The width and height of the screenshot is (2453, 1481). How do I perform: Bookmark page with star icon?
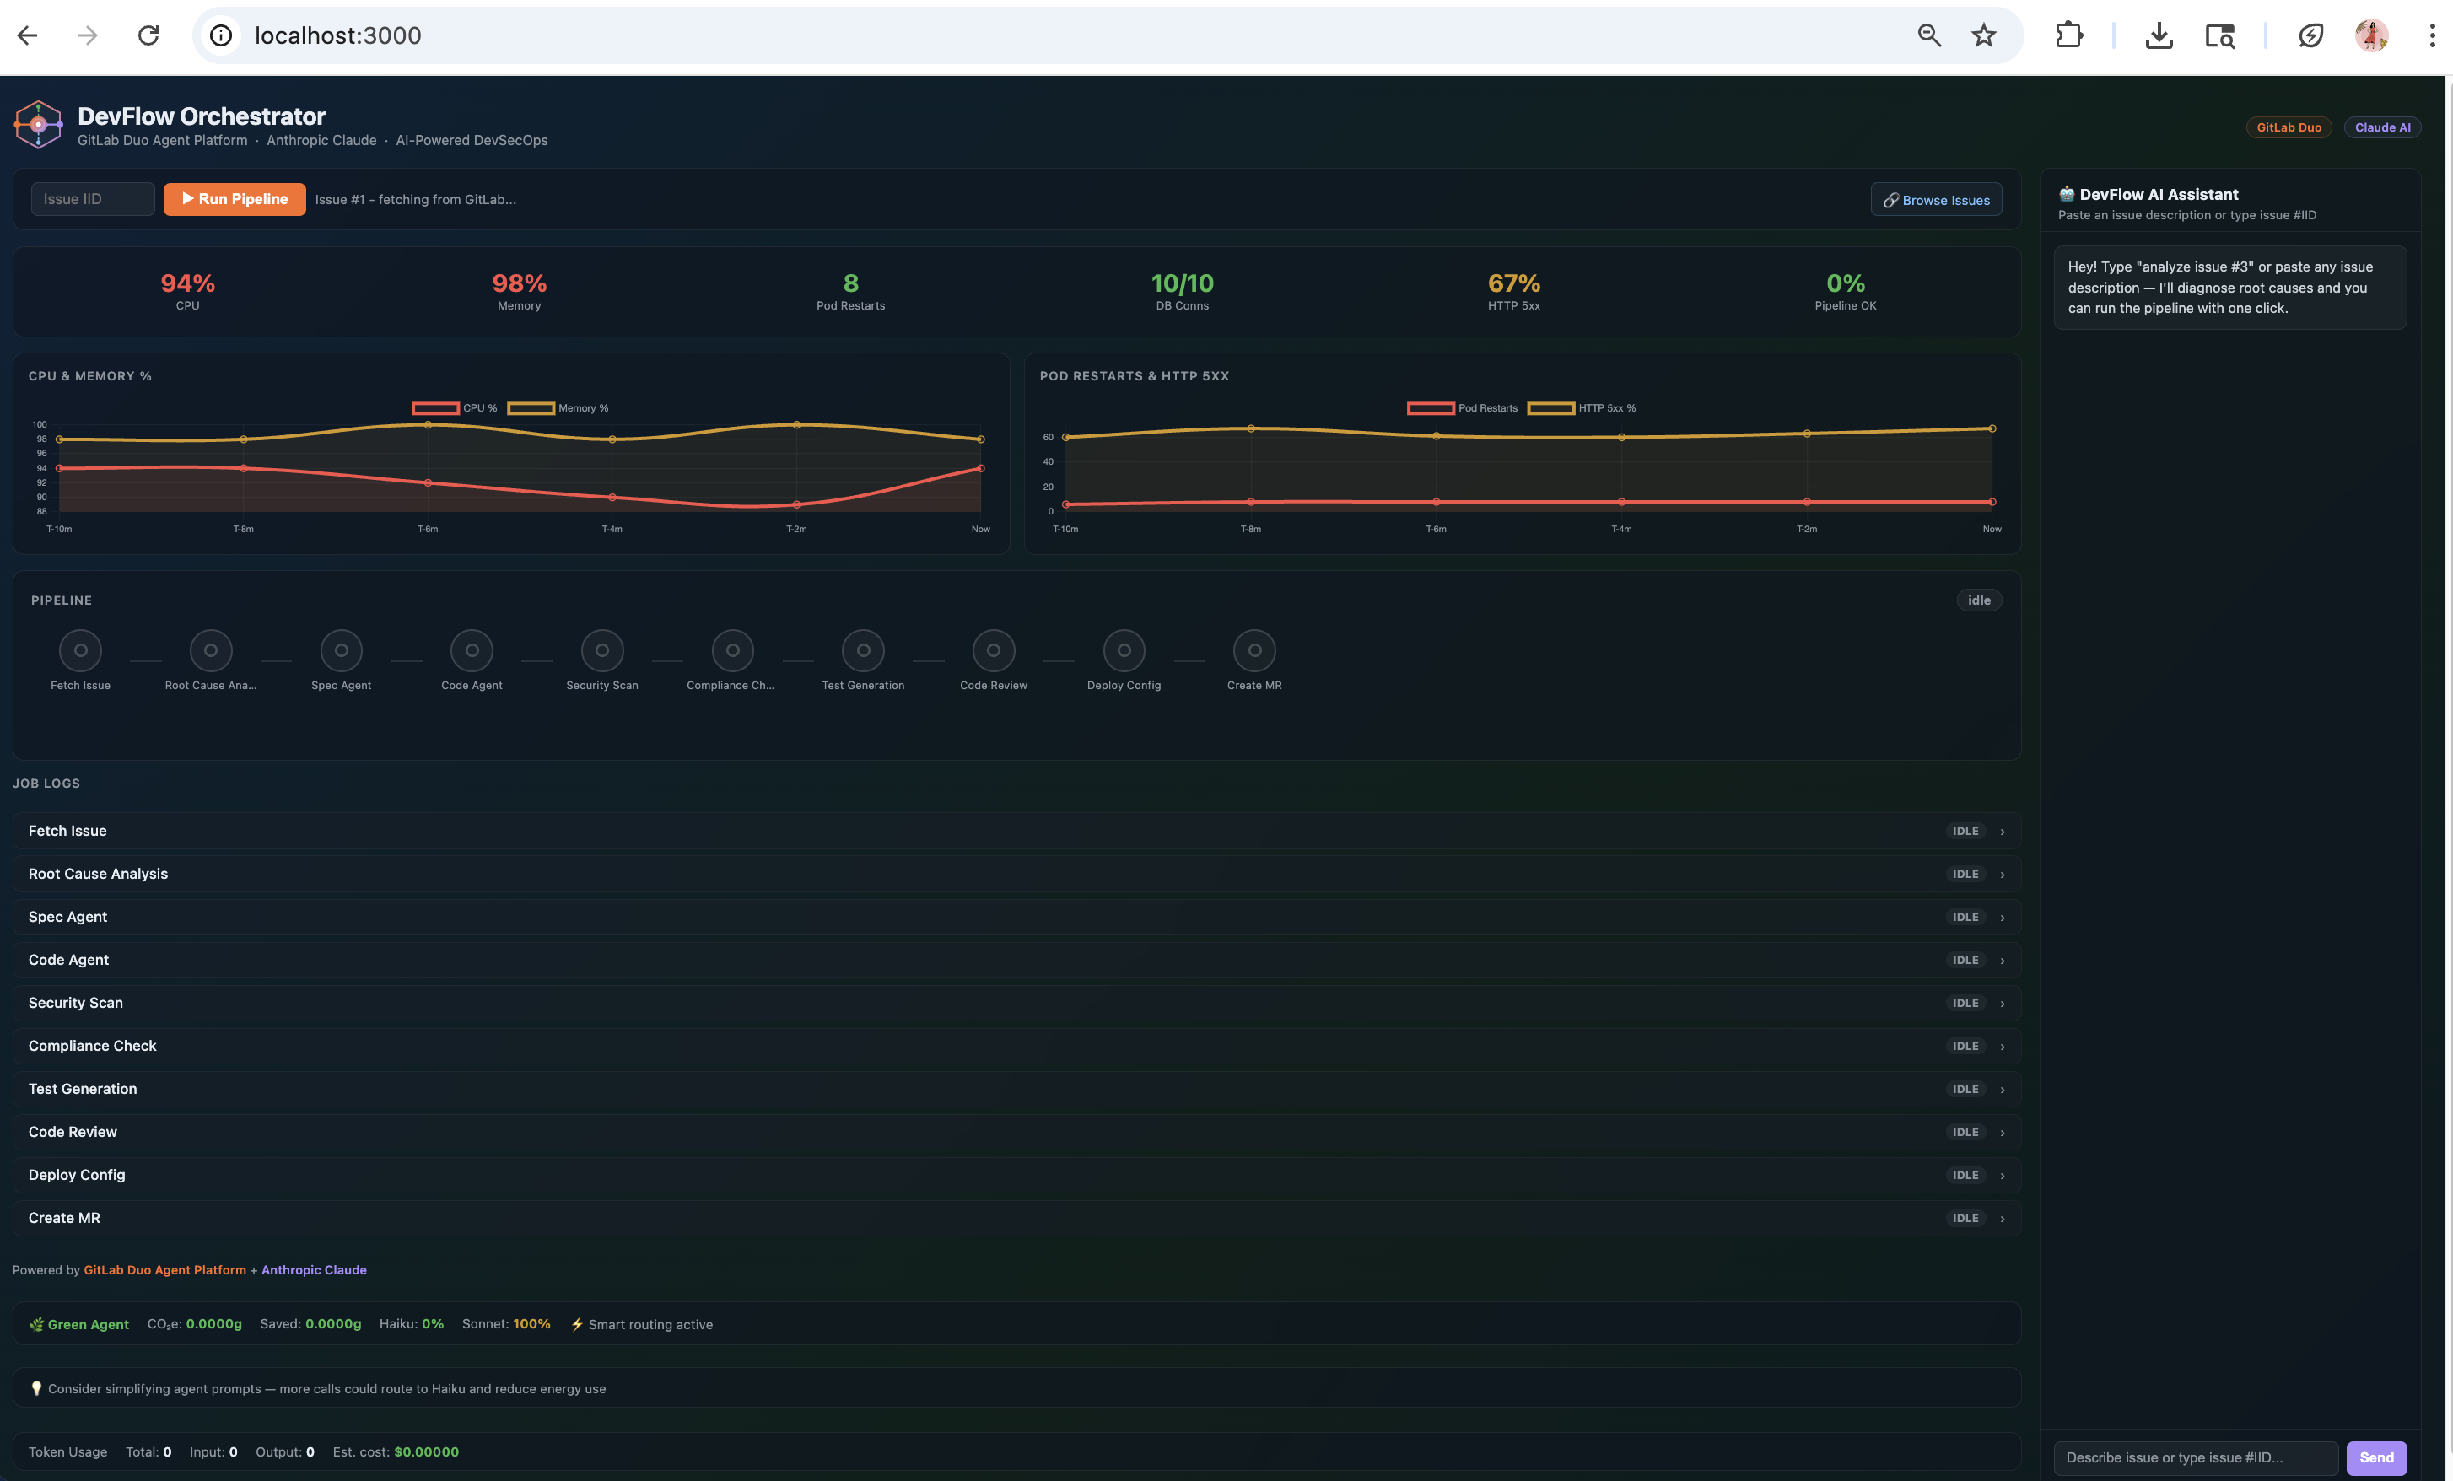click(x=1984, y=35)
